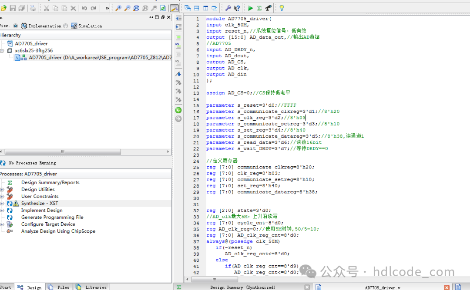This screenshot has height=290, width=470.
Task: Close the AD7705_driver.v tab
Action: click(x=446, y=287)
